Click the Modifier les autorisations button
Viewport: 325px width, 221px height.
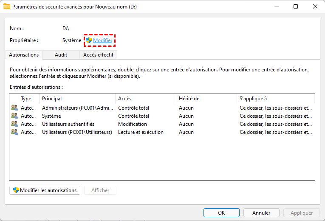tap(45, 190)
